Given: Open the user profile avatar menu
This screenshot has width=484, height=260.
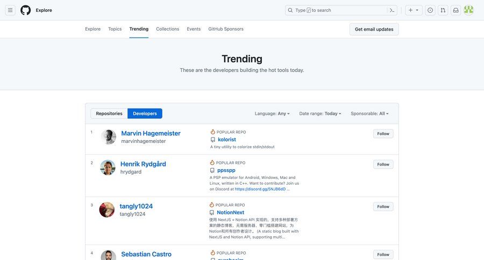Looking at the screenshot, I should tap(468, 10).
